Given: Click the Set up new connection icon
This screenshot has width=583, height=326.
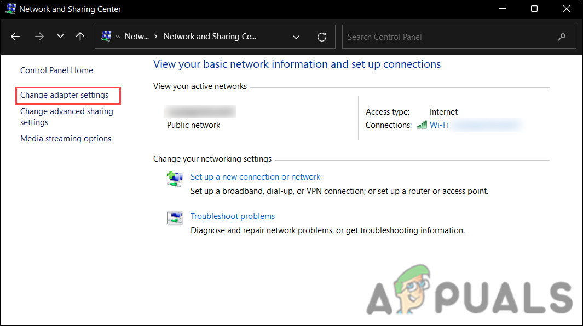Looking at the screenshot, I should click(x=175, y=179).
